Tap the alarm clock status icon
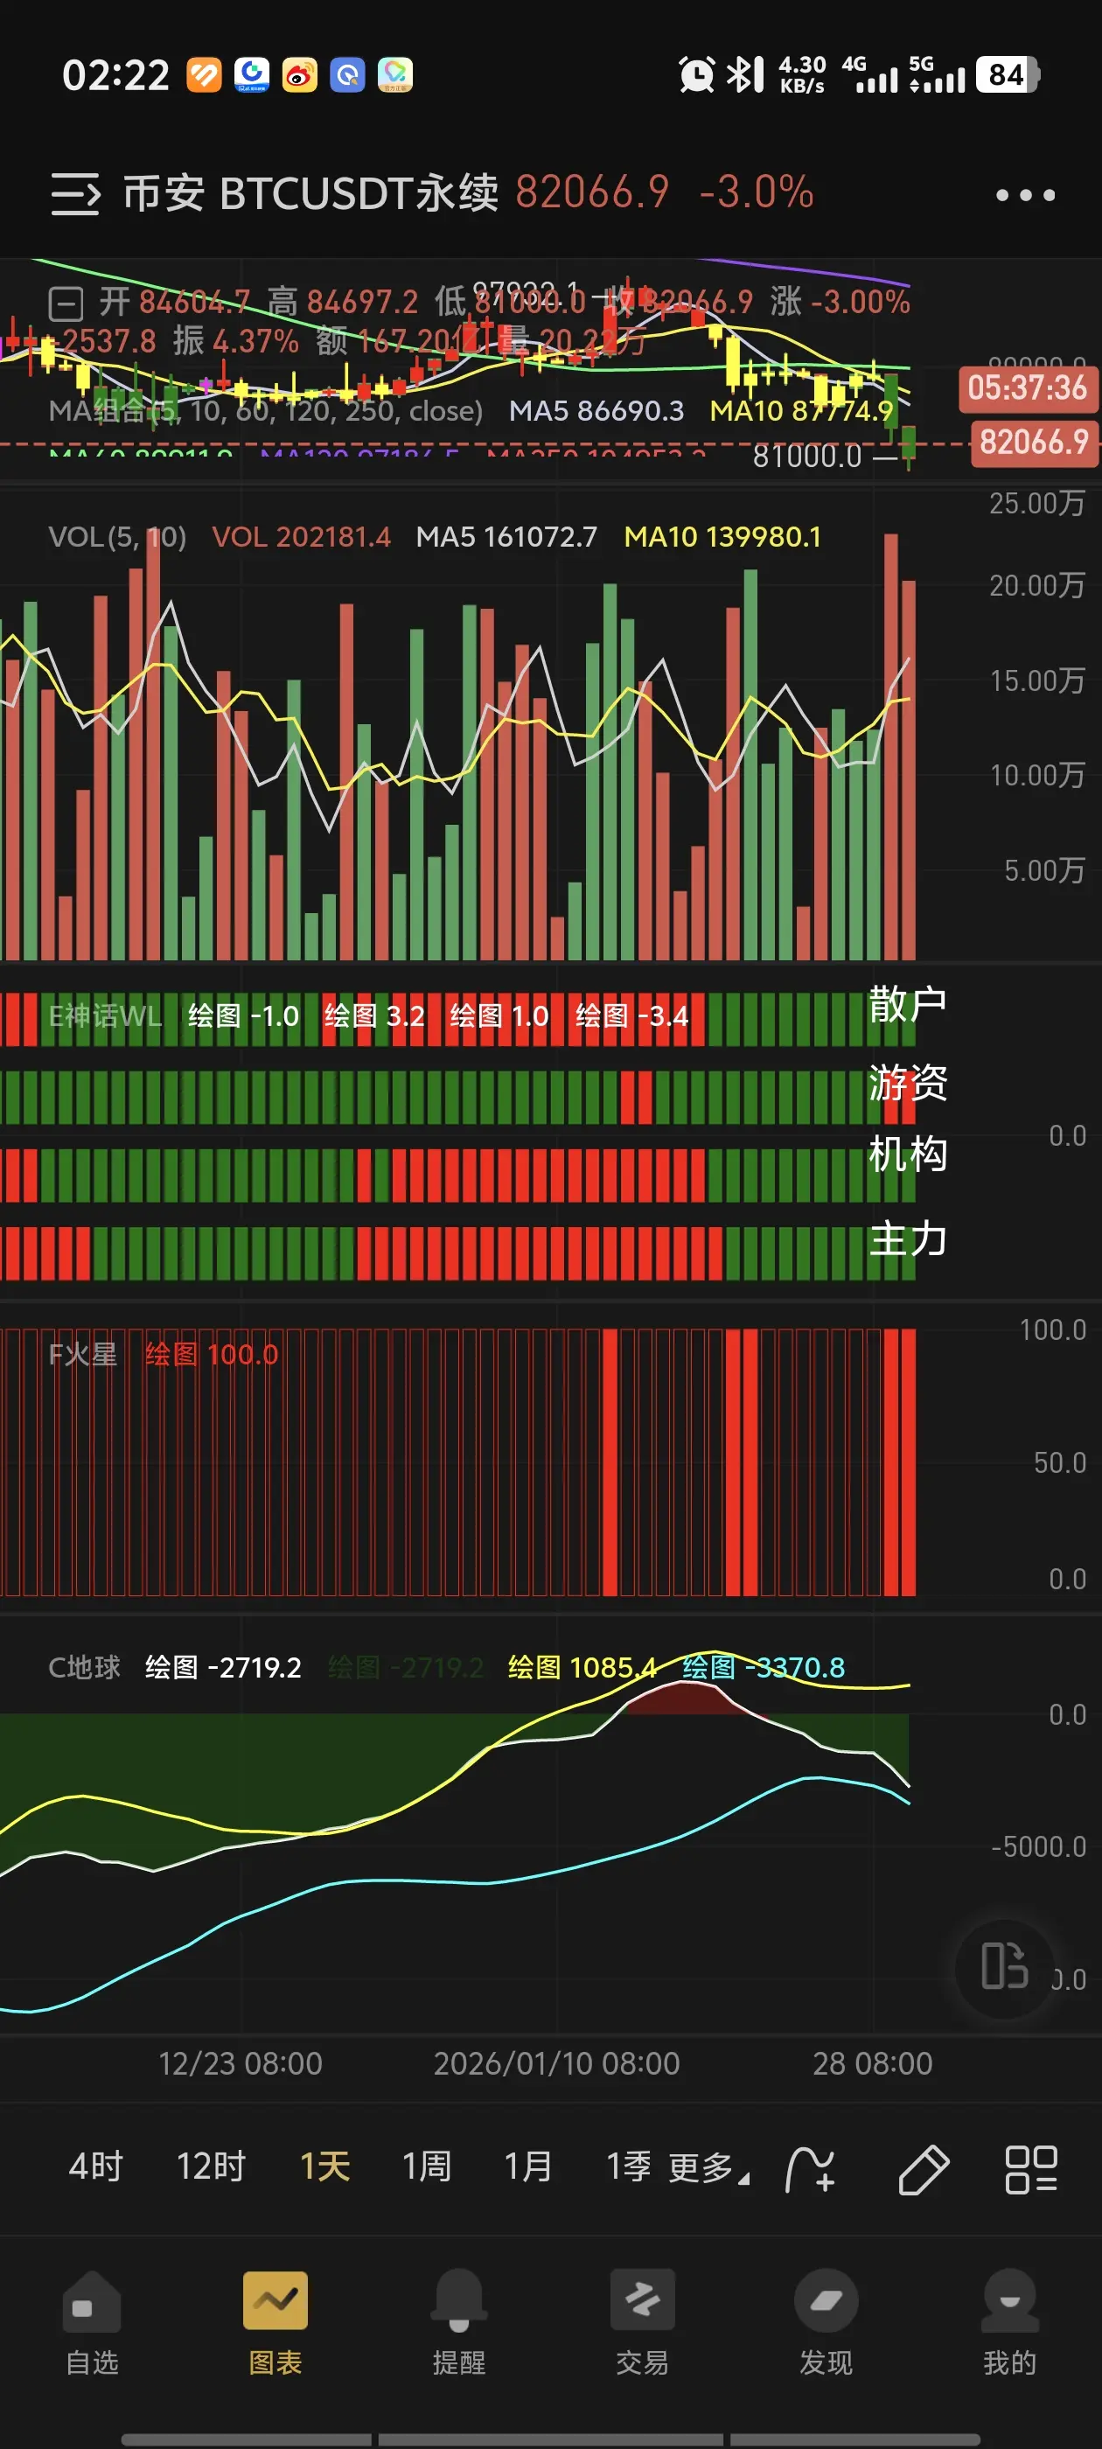Viewport: 1102px width, 2449px height. point(697,74)
